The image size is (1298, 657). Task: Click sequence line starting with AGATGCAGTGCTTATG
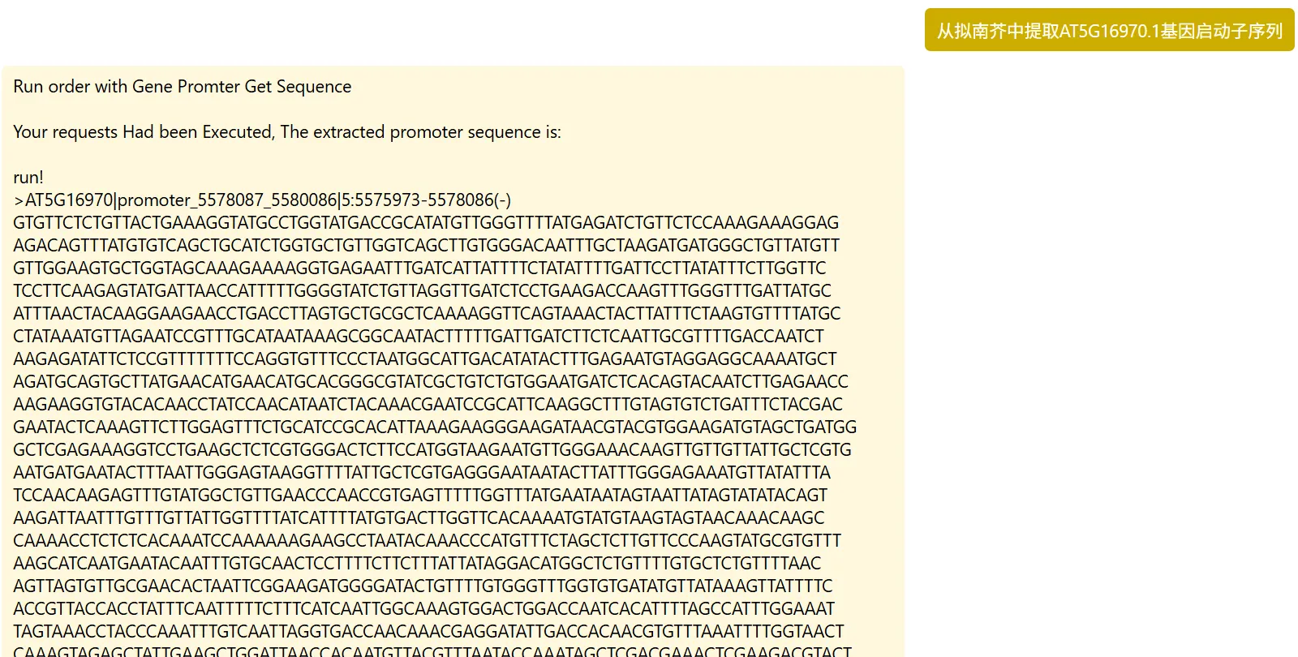[x=430, y=382]
